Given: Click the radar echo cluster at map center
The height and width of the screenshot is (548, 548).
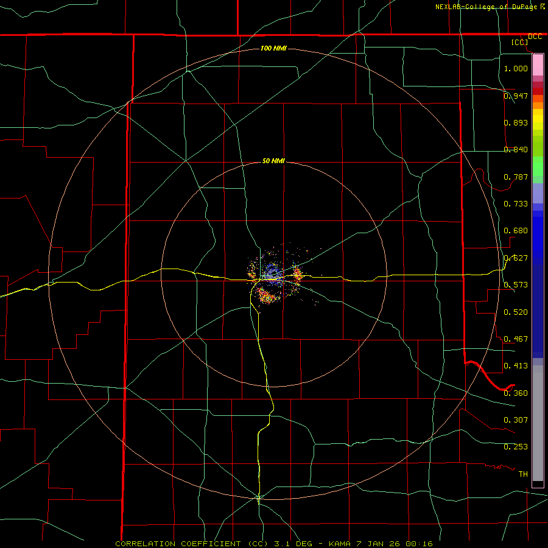Looking at the screenshot, I should point(275,276).
